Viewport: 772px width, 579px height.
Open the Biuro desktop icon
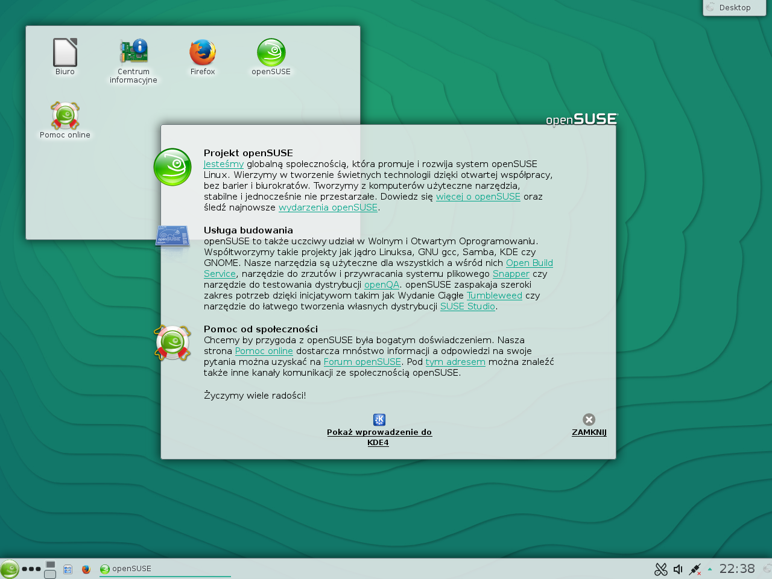point(65,53)
